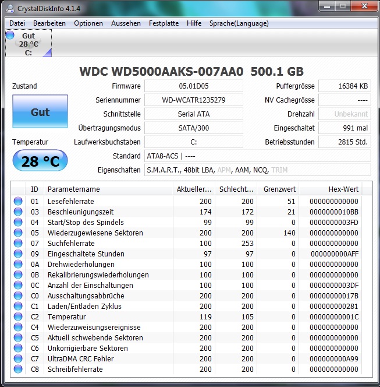This screenshot has width=380, height=387.
Task: Click the Aktueller... column header
Action: point(194,189)
